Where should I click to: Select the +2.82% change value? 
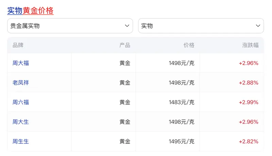pos(249,141)
